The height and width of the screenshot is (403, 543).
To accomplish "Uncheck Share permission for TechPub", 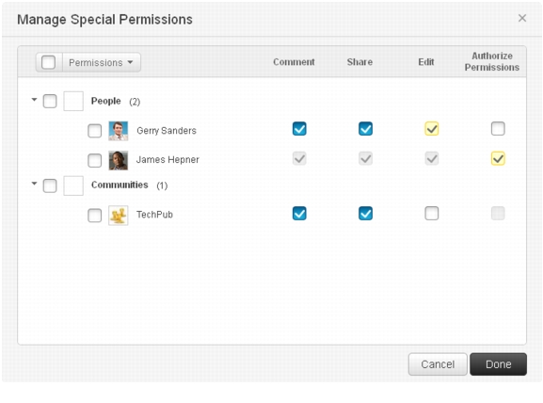I will (x=365, y=213).
